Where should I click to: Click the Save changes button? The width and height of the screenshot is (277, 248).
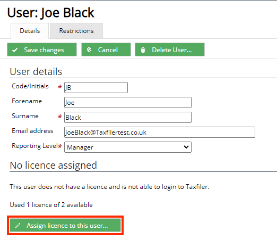pyautogui.click(x=42, y=49)
